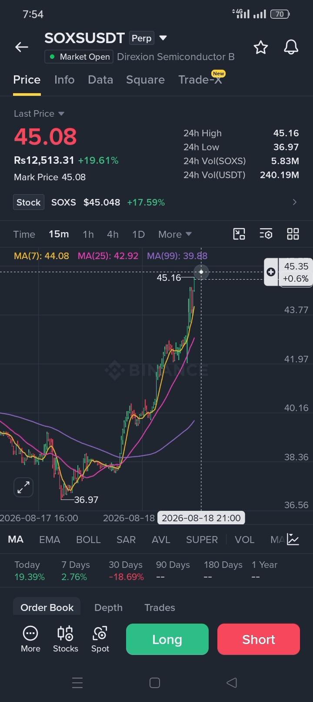Screen dimensions: 313x702
Task: Select 15m chart interval
Action: (x=59, y=234)
